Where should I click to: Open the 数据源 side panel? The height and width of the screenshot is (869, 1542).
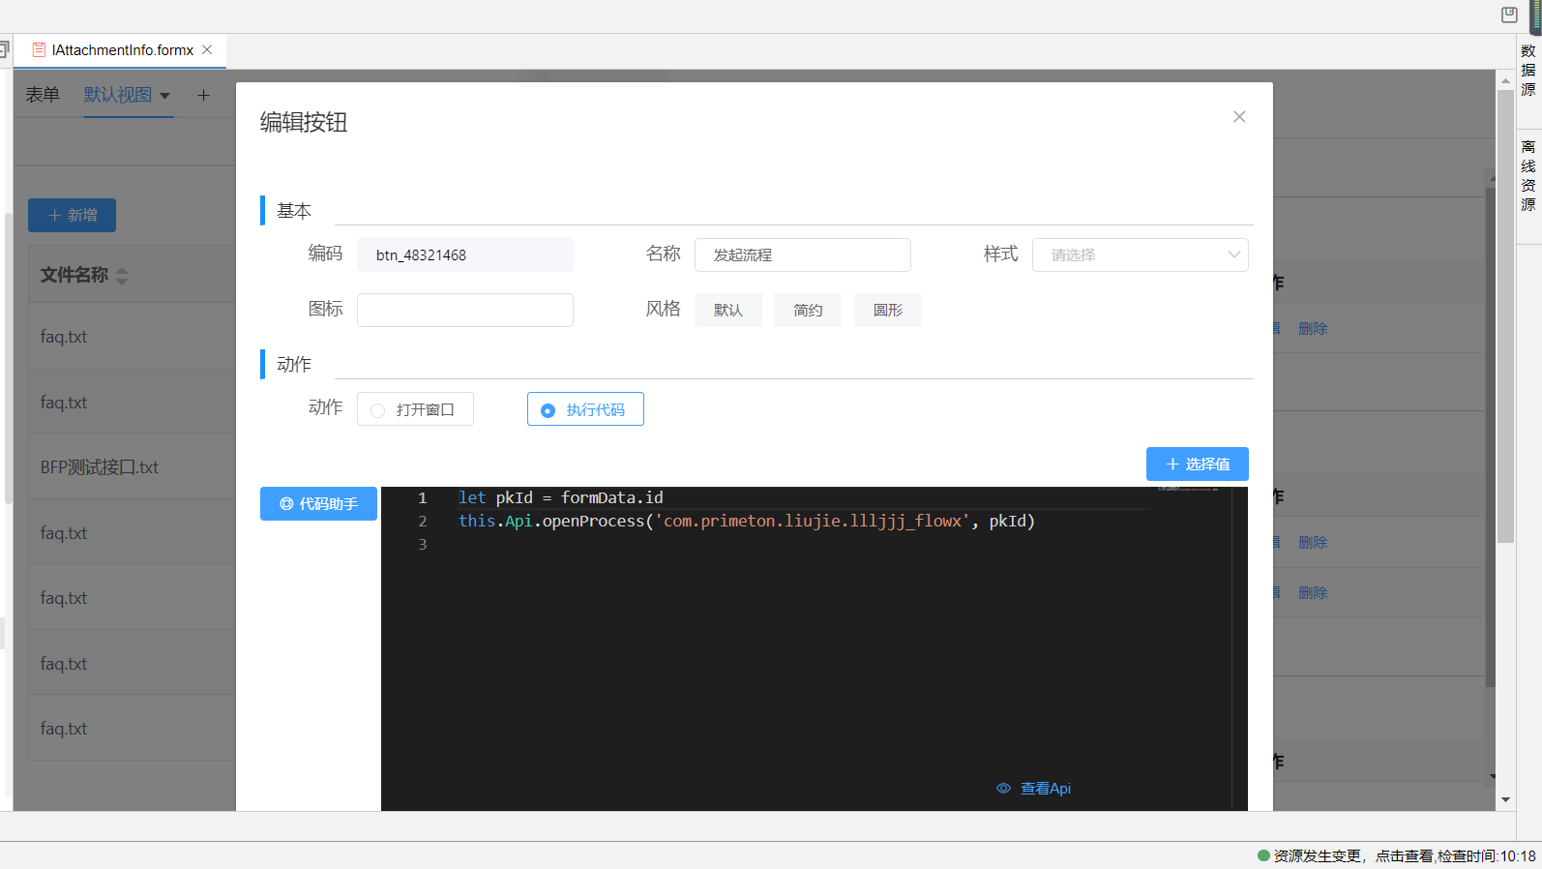click(x=1528, y=71)
